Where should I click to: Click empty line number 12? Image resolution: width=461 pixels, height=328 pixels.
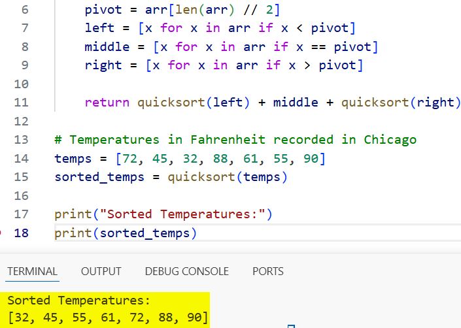21,122
